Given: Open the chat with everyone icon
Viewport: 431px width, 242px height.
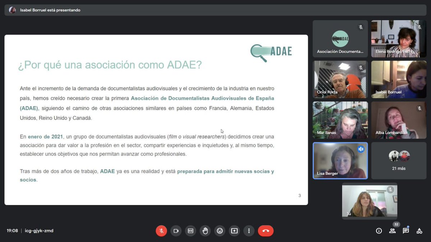Looking at the screenshot, I should tap(406, 231).
